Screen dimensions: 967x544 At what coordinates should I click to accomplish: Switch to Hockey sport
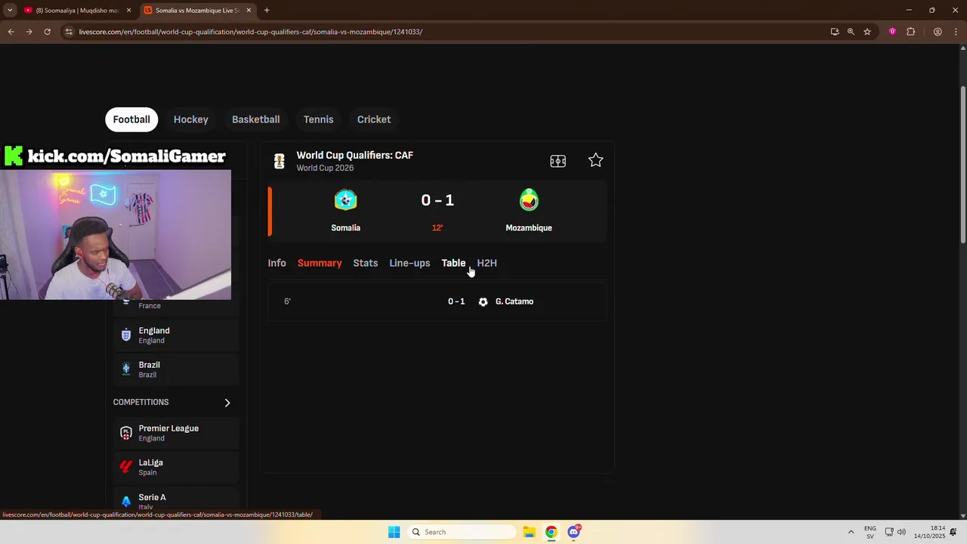tap(191, 119)
